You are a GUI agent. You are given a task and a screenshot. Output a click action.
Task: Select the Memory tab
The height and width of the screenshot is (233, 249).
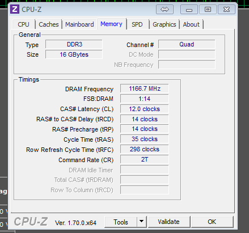[x=111, y=24]
